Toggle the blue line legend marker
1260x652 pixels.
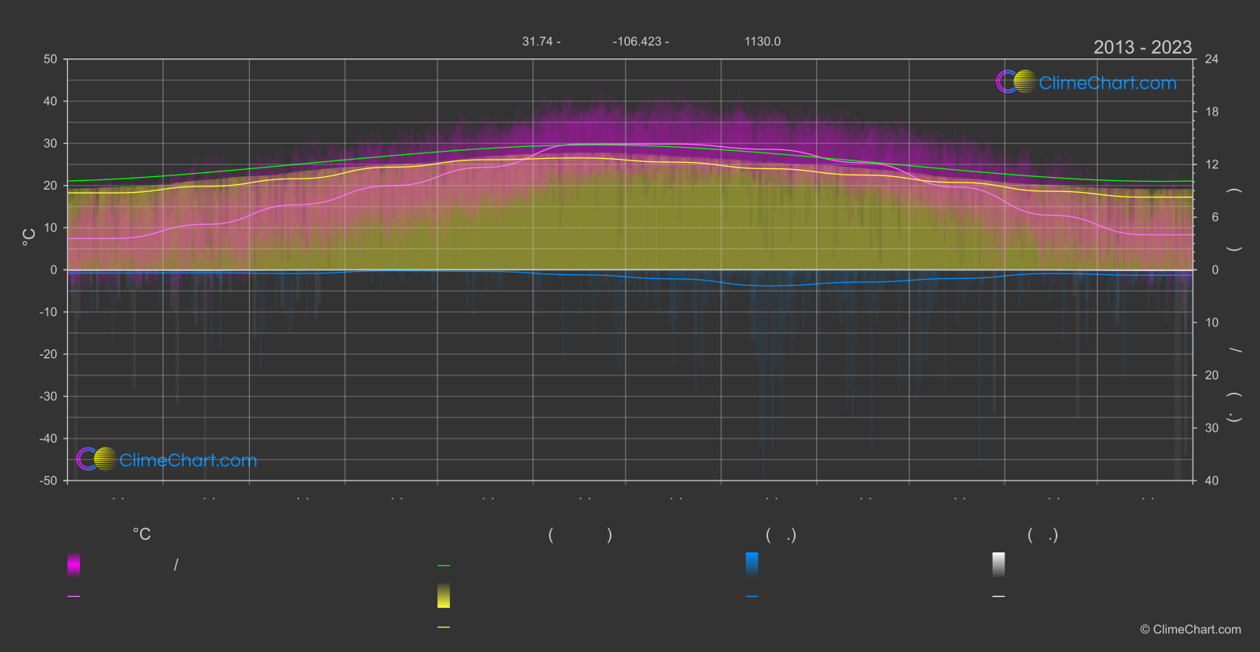(752, 596)
